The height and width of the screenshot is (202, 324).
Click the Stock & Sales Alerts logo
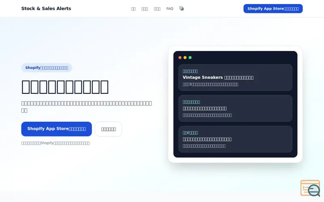click(46, 8)
